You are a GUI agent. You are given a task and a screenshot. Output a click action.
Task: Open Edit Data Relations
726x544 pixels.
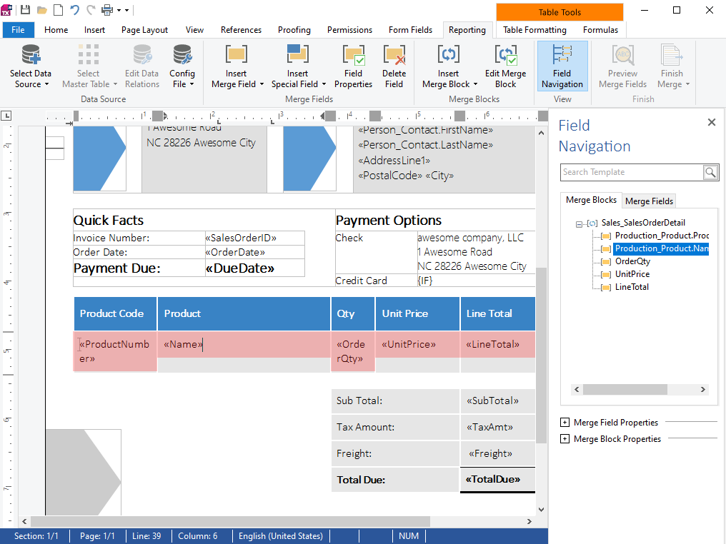pos(141,66)
